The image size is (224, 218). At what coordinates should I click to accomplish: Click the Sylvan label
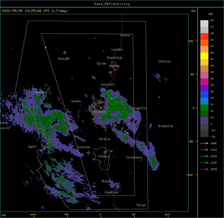pos(101,63)
